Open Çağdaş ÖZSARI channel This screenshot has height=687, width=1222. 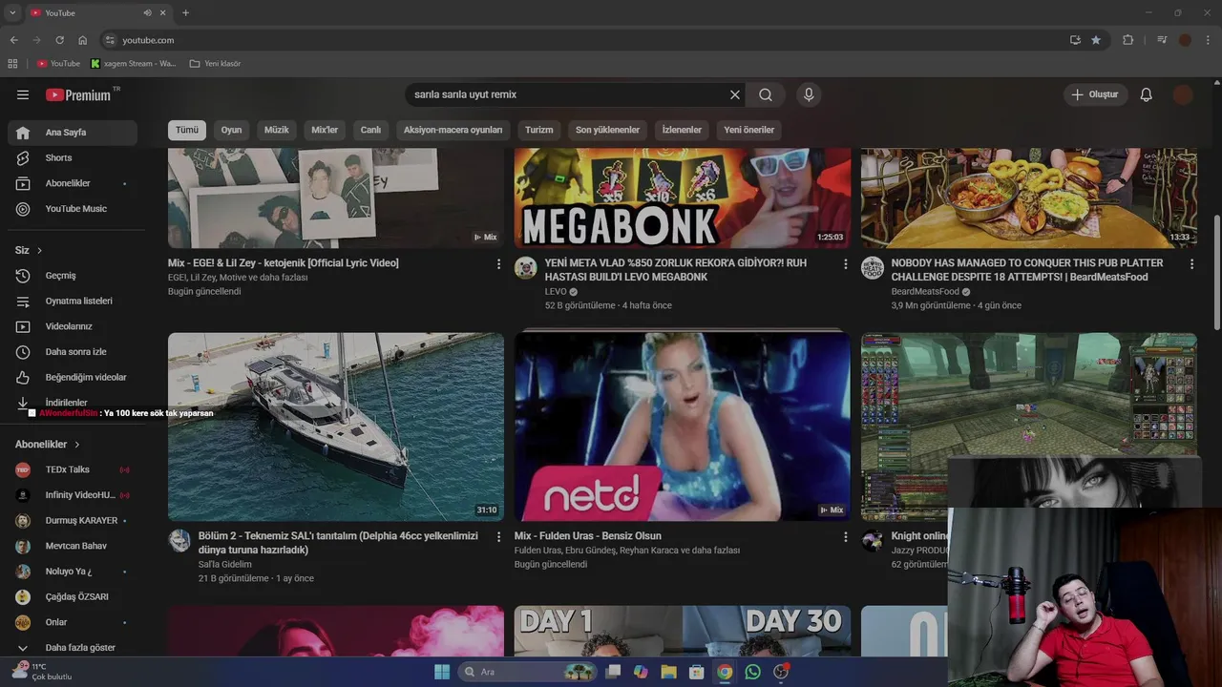(x=73, y=597)
